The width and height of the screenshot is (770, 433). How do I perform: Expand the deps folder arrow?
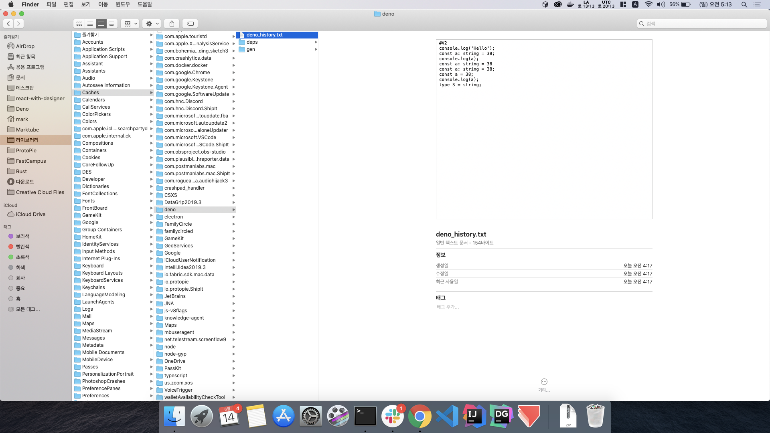pyautogui.click(x=316, y=42)
